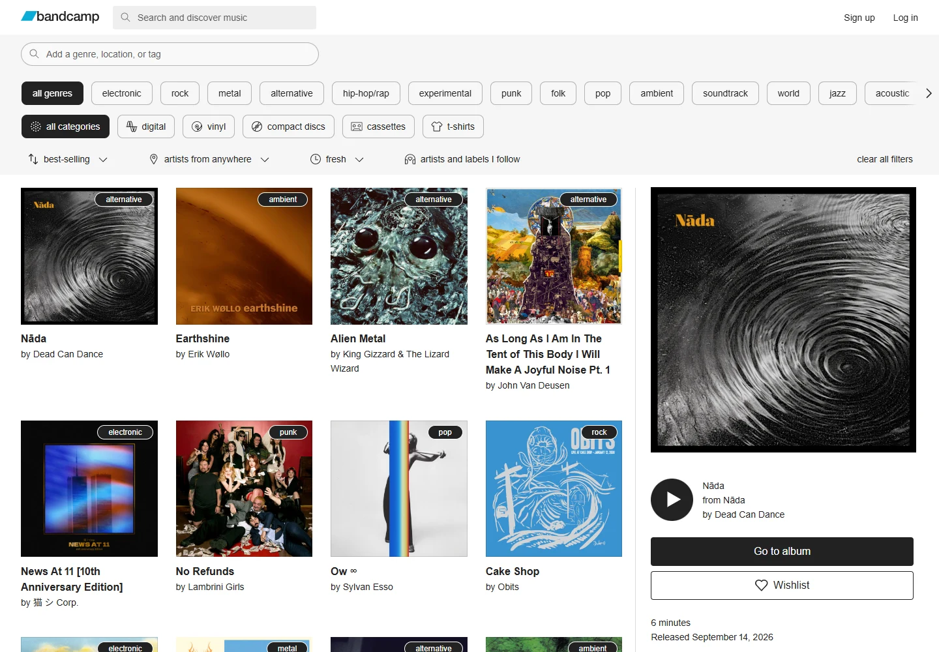The height and width of the screenshot is (652, 939).
Task: Filter by punk genre pill
Action: point(511,93)
